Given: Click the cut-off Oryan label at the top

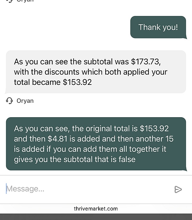Looking at the screenshot, I should (25, 1).
